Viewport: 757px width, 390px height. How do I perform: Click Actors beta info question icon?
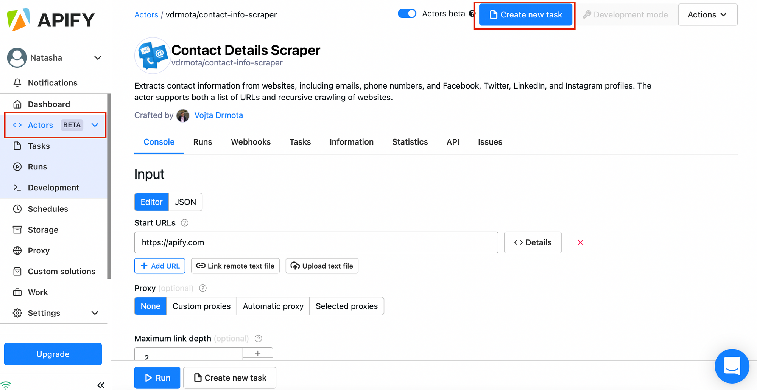(x=472, y=14)
